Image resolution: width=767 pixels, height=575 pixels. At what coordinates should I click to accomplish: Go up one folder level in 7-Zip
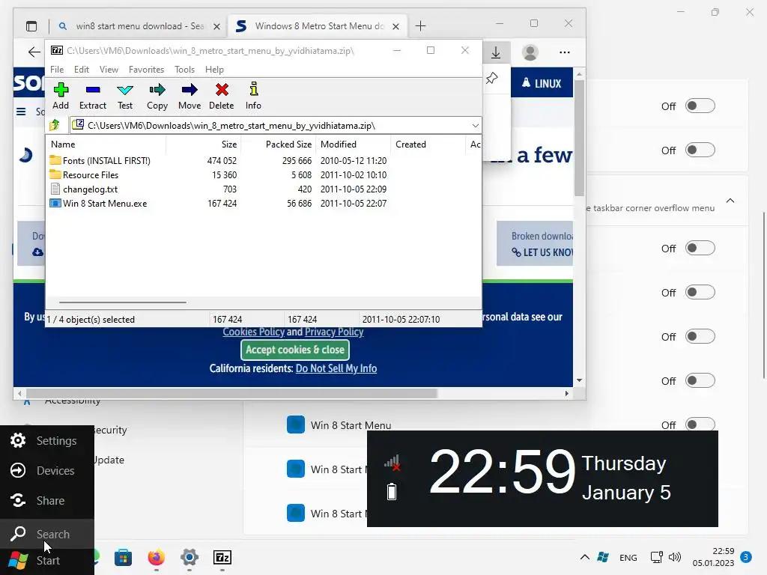(x=55, y=125)
